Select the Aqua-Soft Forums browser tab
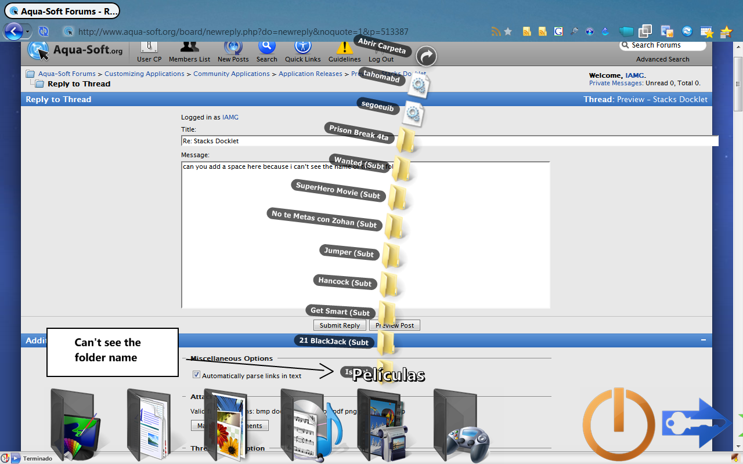The image size is (743, 464). [x=62, y=10]
